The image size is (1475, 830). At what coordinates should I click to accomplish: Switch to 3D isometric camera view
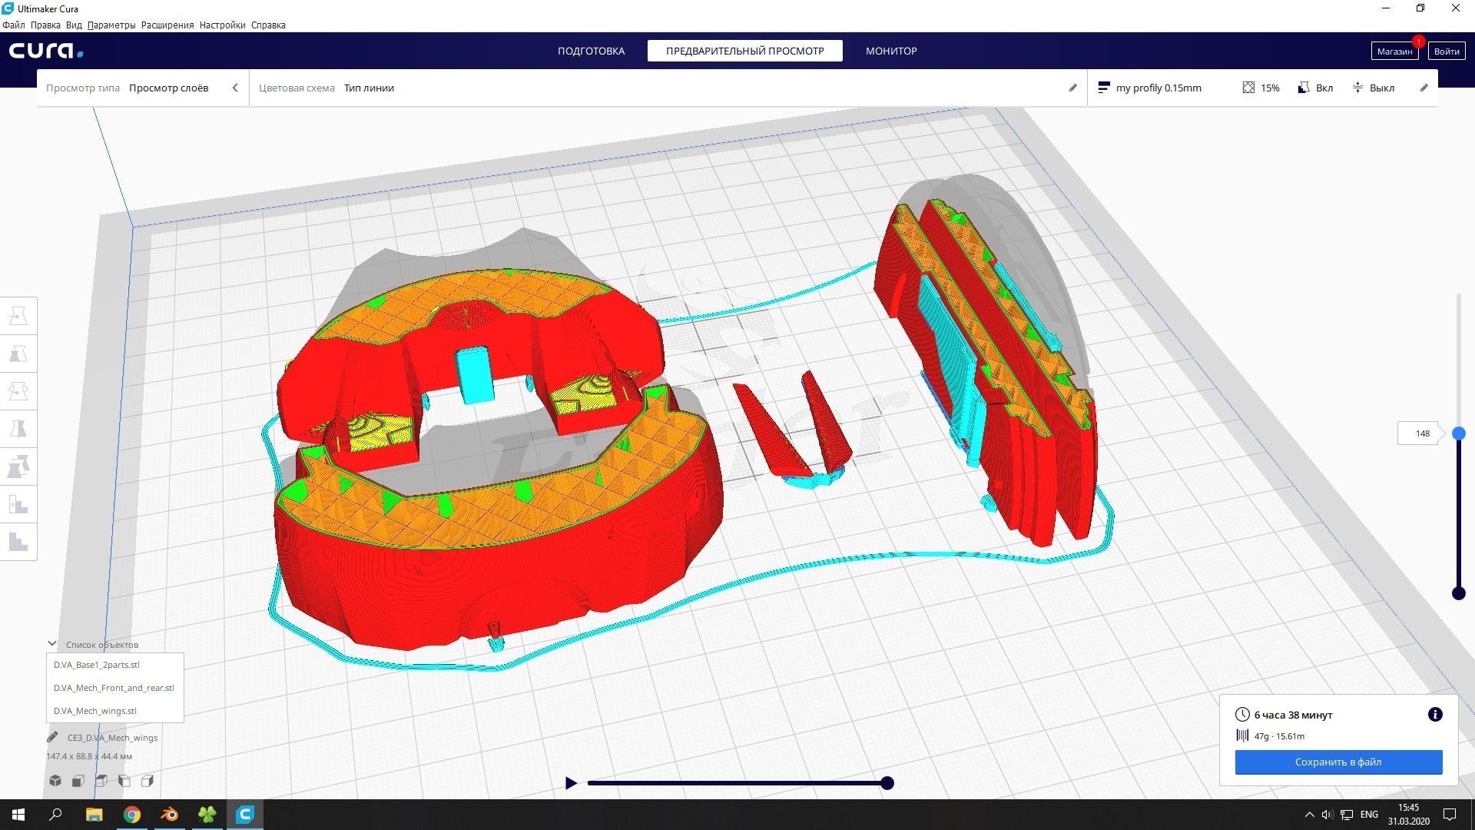click(x=55, y=781)
